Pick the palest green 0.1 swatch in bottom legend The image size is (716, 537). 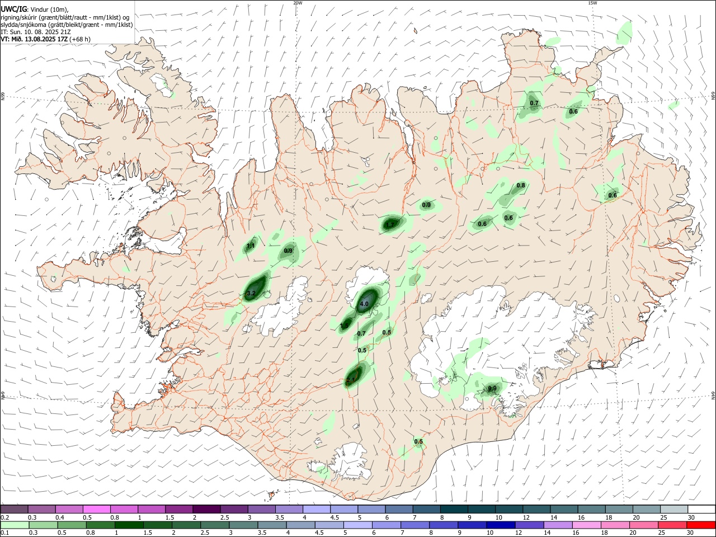click(15, 525)
